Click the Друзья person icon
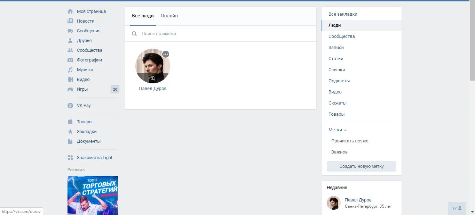The width and height of the screenshot is (475, 215). (70, 41)
